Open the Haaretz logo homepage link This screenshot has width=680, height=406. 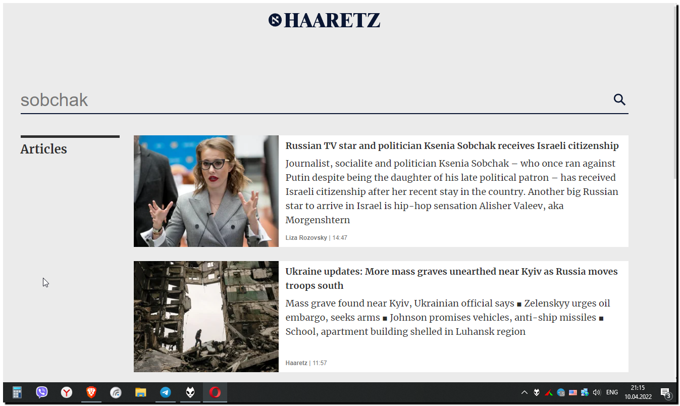[x=324, y=20]
